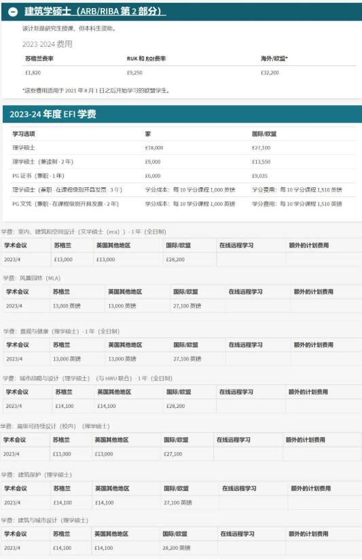The image size is (362, 560).
Task: Click the 城市战略与设计 tuition caption
Action: (x=88, y=378)
